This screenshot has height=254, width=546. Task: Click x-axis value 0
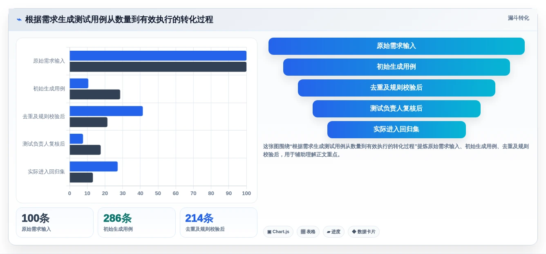[69, 193]
